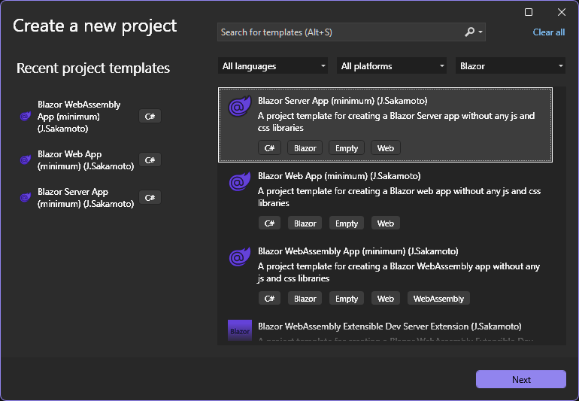Maximize the Create a new project dialog
Image resolution: width=579 pixels, height=401 pixels.
(529, 12)
